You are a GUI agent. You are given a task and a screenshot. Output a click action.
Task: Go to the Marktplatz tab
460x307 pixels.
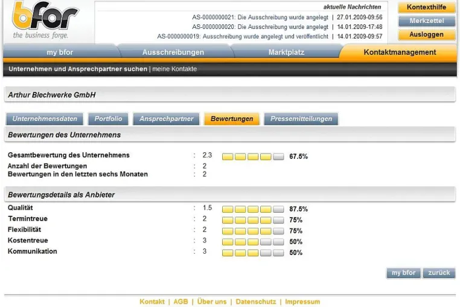pos(286,52)
